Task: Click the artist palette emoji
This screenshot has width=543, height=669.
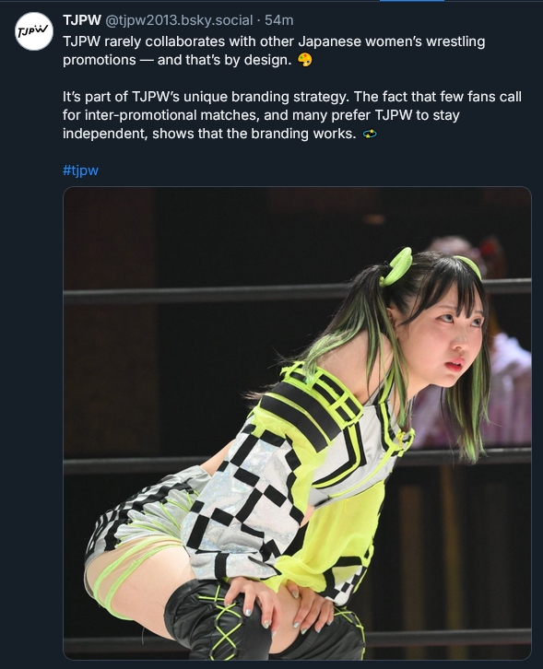Action: [305, 60]
